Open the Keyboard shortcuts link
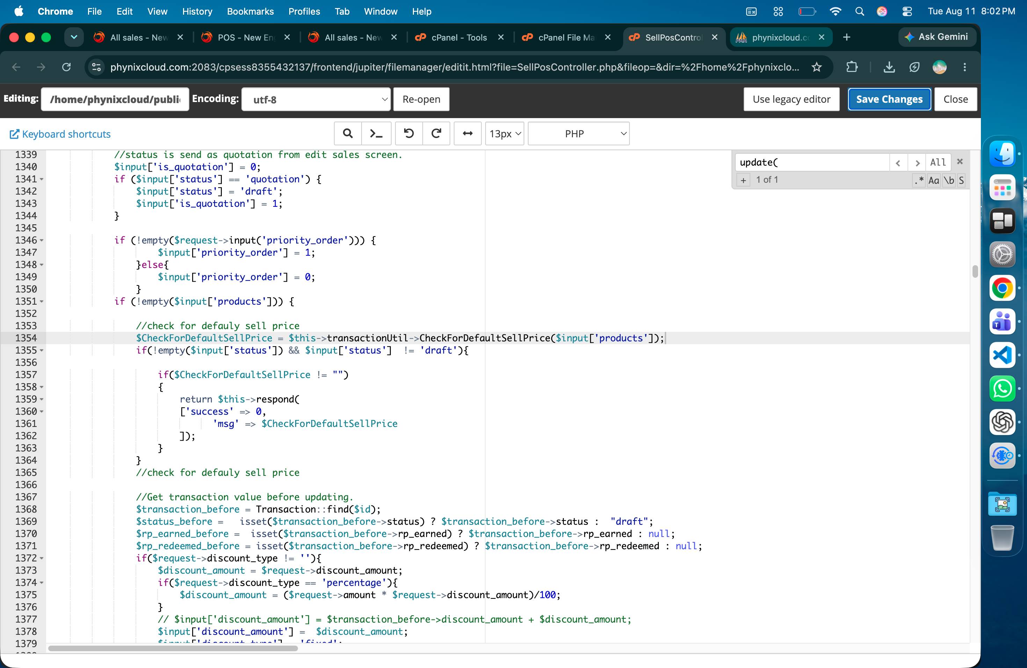Screen dimensions: 1027x668 [60, 134]
